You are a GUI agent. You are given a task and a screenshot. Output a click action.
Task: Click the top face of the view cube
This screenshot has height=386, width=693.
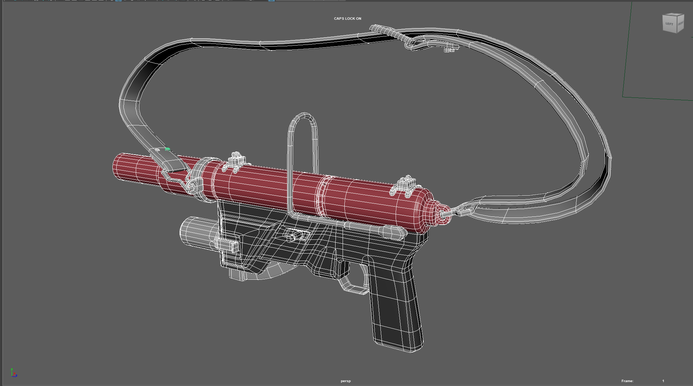[673, 15]
